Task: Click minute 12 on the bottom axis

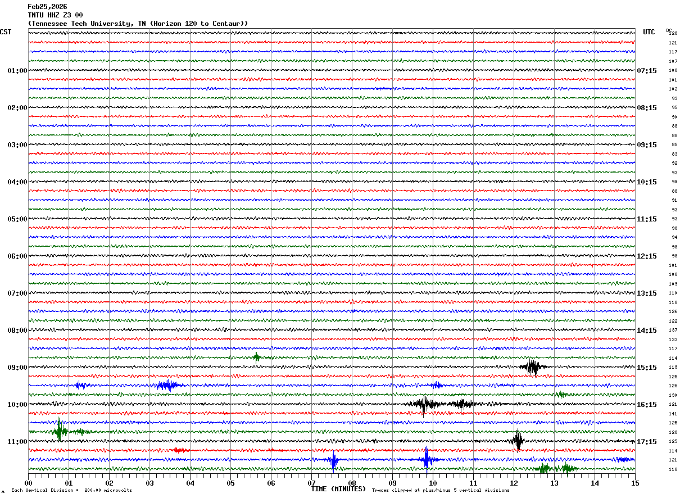Action: click(x=514, y=483)
